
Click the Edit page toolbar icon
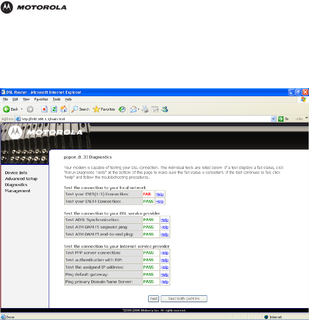pos(155,109)
